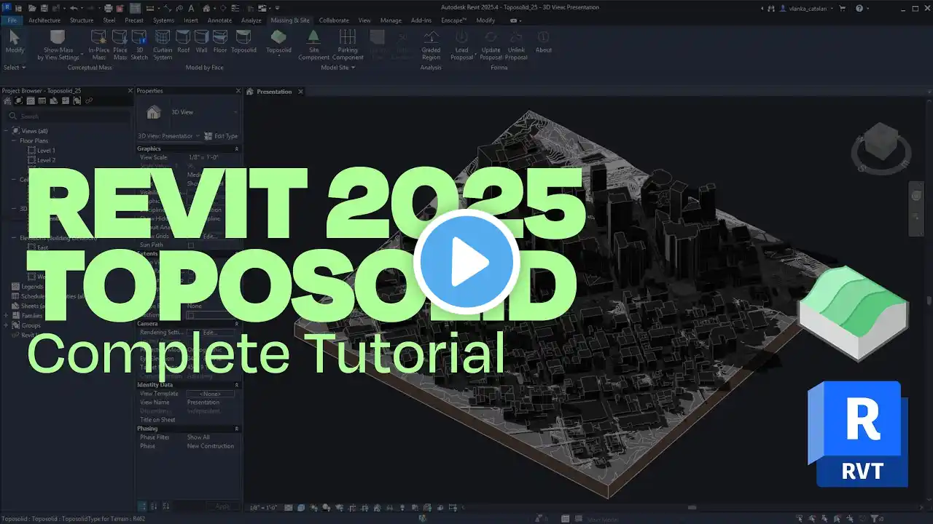The height and width of the screenshot is (524, 933).
Task: Collapse the Camera properties section
Action: pos(236,323)
